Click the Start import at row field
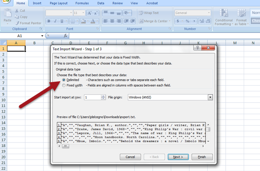 pos(93,97)
